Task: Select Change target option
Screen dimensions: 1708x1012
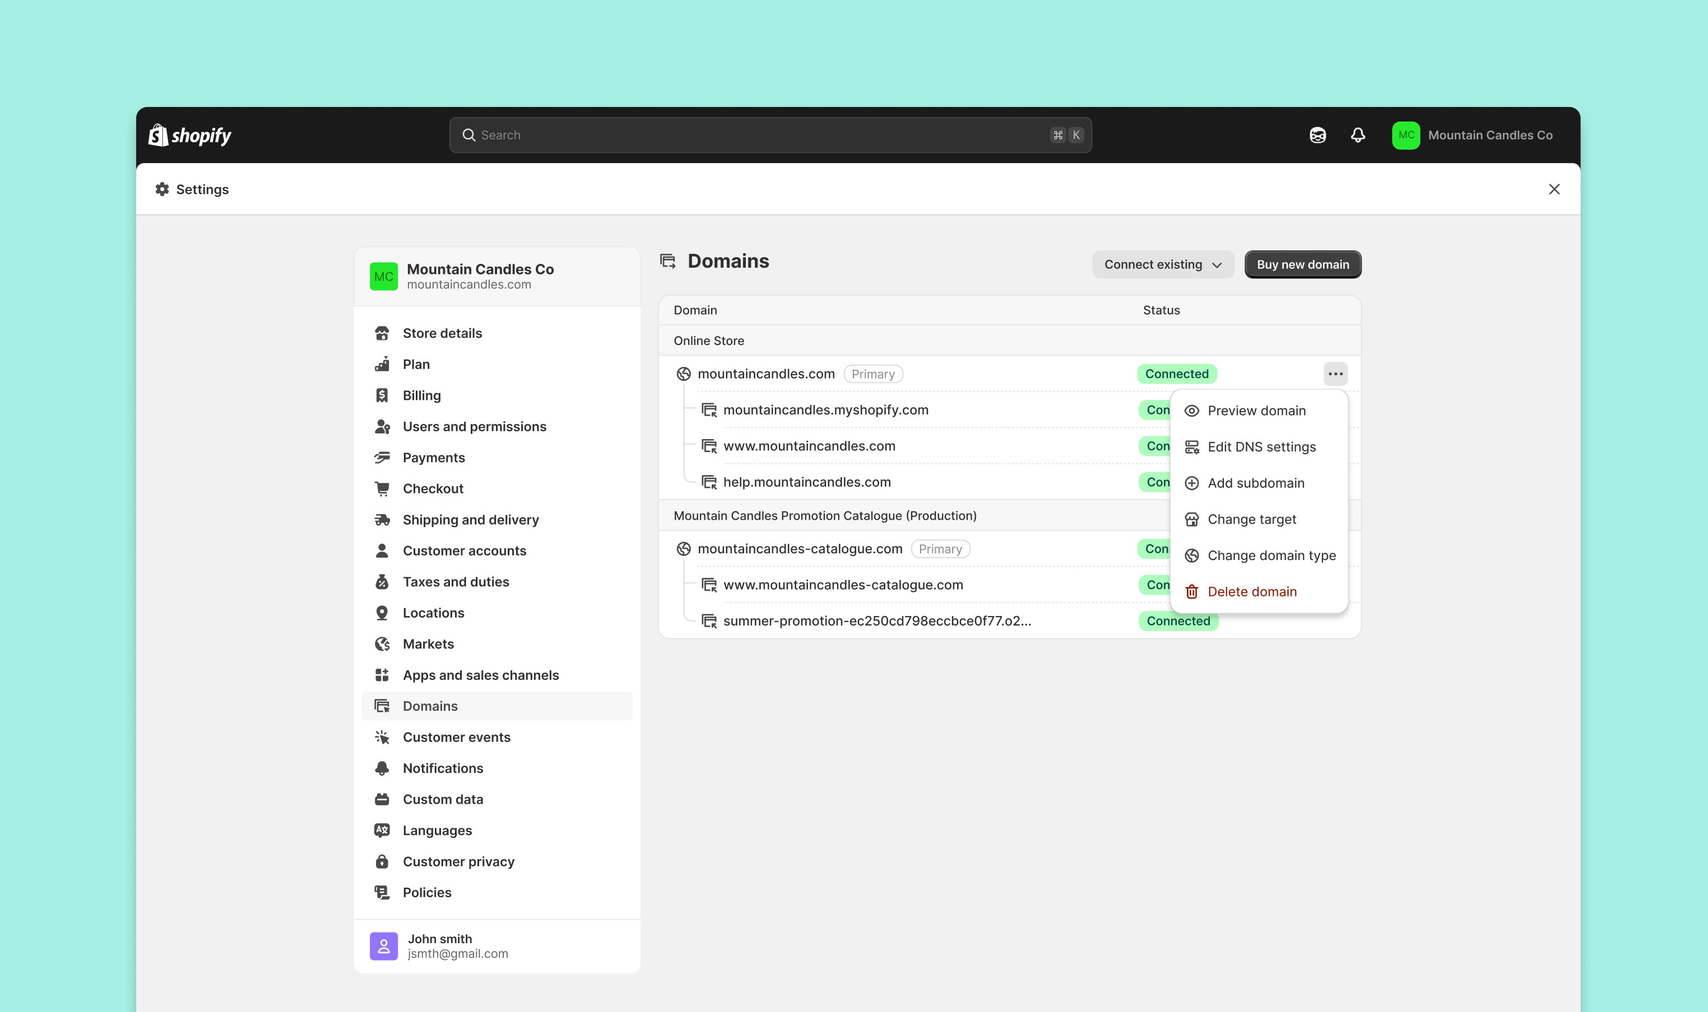Action: tap(1259, 519)
